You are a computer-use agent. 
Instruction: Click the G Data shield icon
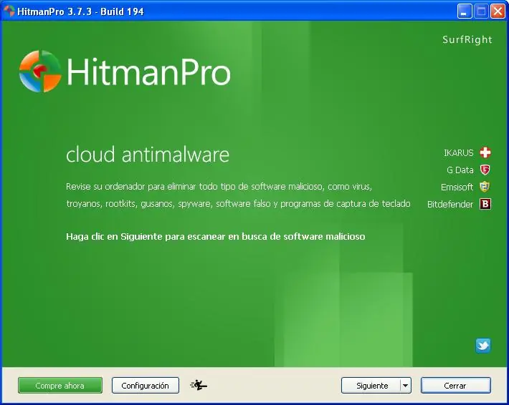point(485,170)
